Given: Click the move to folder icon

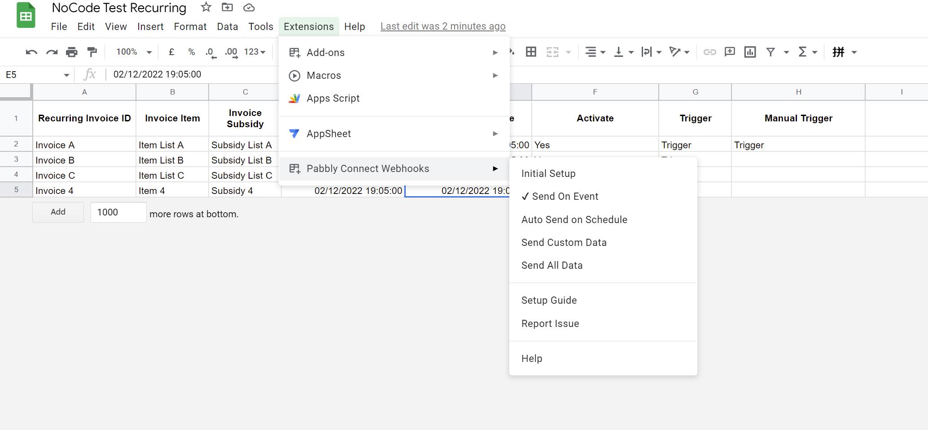Looking at the screenshot, I should tap(228, 7).
